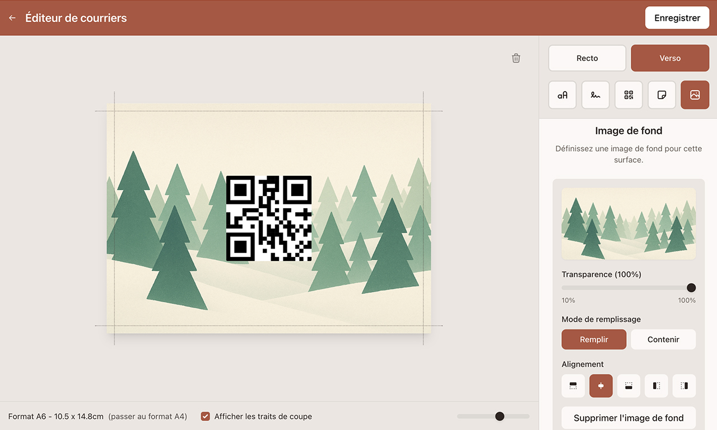Choose 'Remplir' fill mode

point(594,339)
